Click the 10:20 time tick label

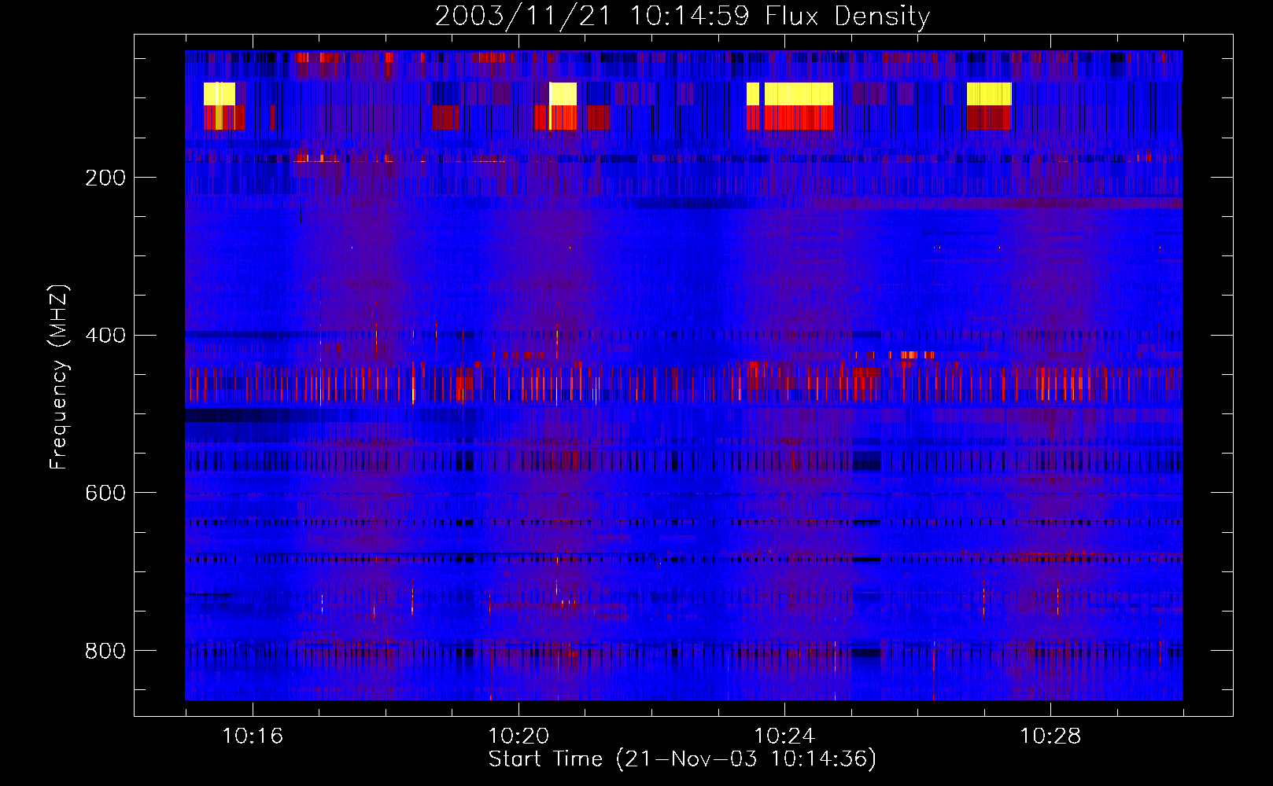coord(518,736)
